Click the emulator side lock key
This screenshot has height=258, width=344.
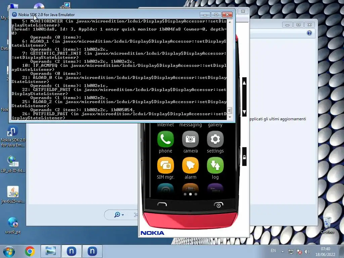[245, 157]
